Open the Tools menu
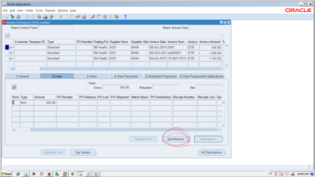The image size is (315, 177). 39,11
